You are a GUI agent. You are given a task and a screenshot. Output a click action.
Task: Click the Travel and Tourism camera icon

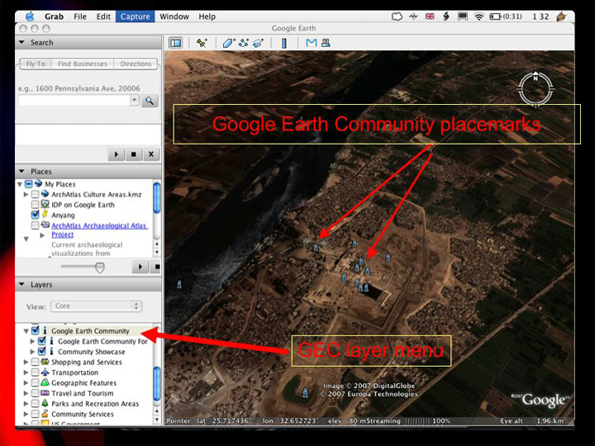pos(45,393)
